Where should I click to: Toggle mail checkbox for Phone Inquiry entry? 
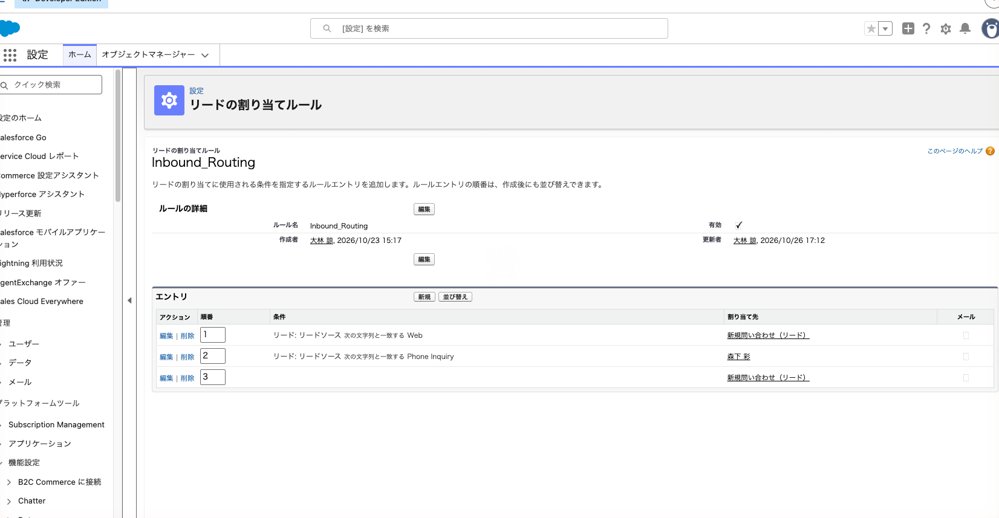(x=966, y=357)
